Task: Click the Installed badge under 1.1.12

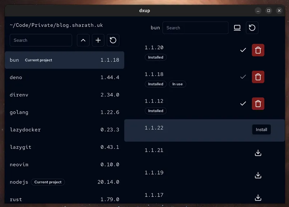Action: (156, 111)
